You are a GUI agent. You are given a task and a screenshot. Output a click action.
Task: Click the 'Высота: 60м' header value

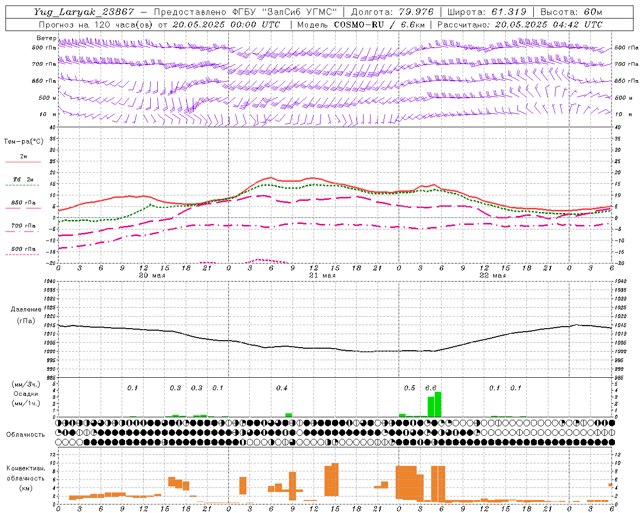click(571, 12)
